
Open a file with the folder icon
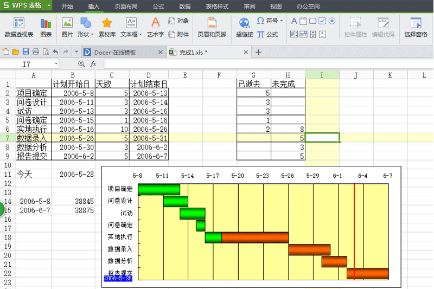point(16,52)
